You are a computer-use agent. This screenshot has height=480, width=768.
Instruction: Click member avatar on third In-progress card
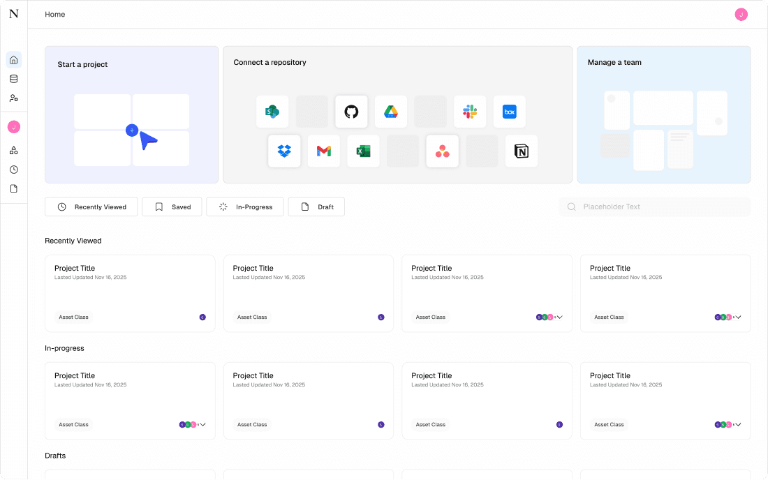pyautogui.click(x=559, y=425)
